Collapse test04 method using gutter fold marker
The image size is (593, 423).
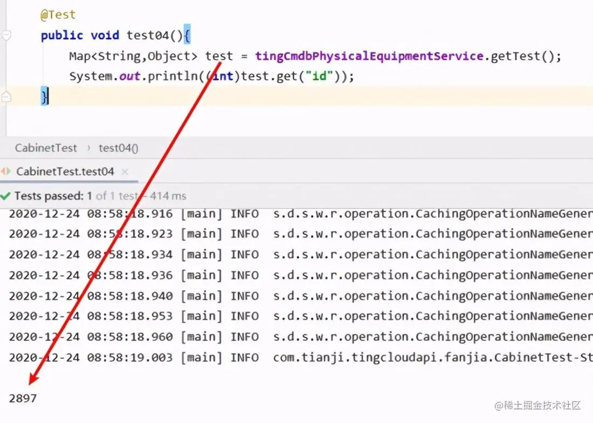6,35
